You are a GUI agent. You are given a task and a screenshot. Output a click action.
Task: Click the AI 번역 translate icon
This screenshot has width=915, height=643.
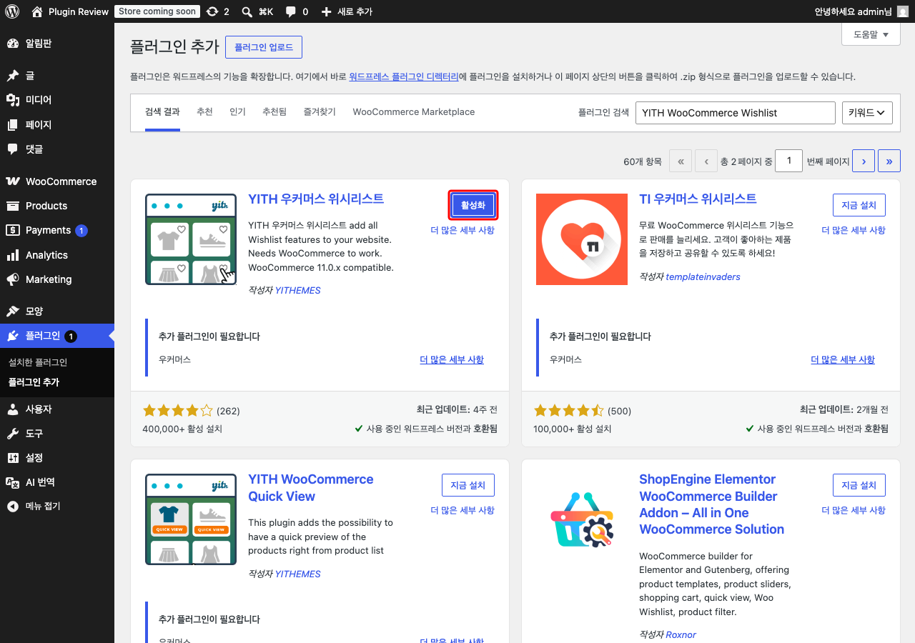(x=12, y=482)
